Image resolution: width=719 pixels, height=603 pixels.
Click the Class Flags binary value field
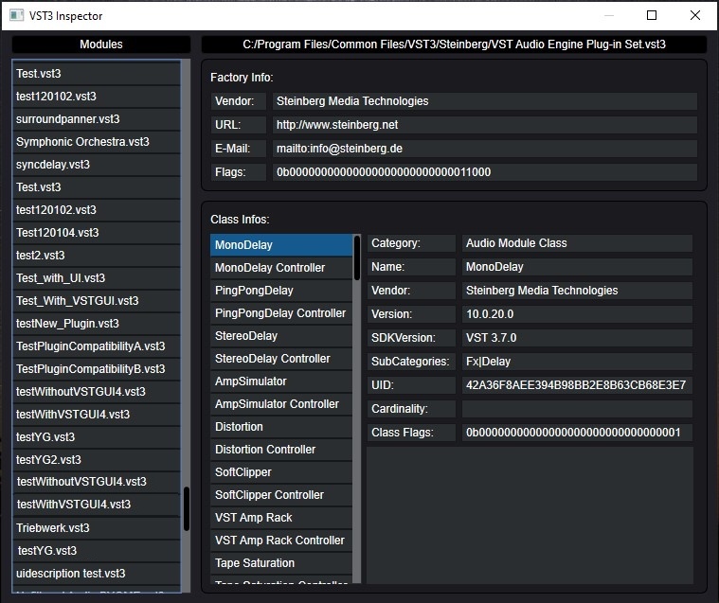[x=577, y=433]
